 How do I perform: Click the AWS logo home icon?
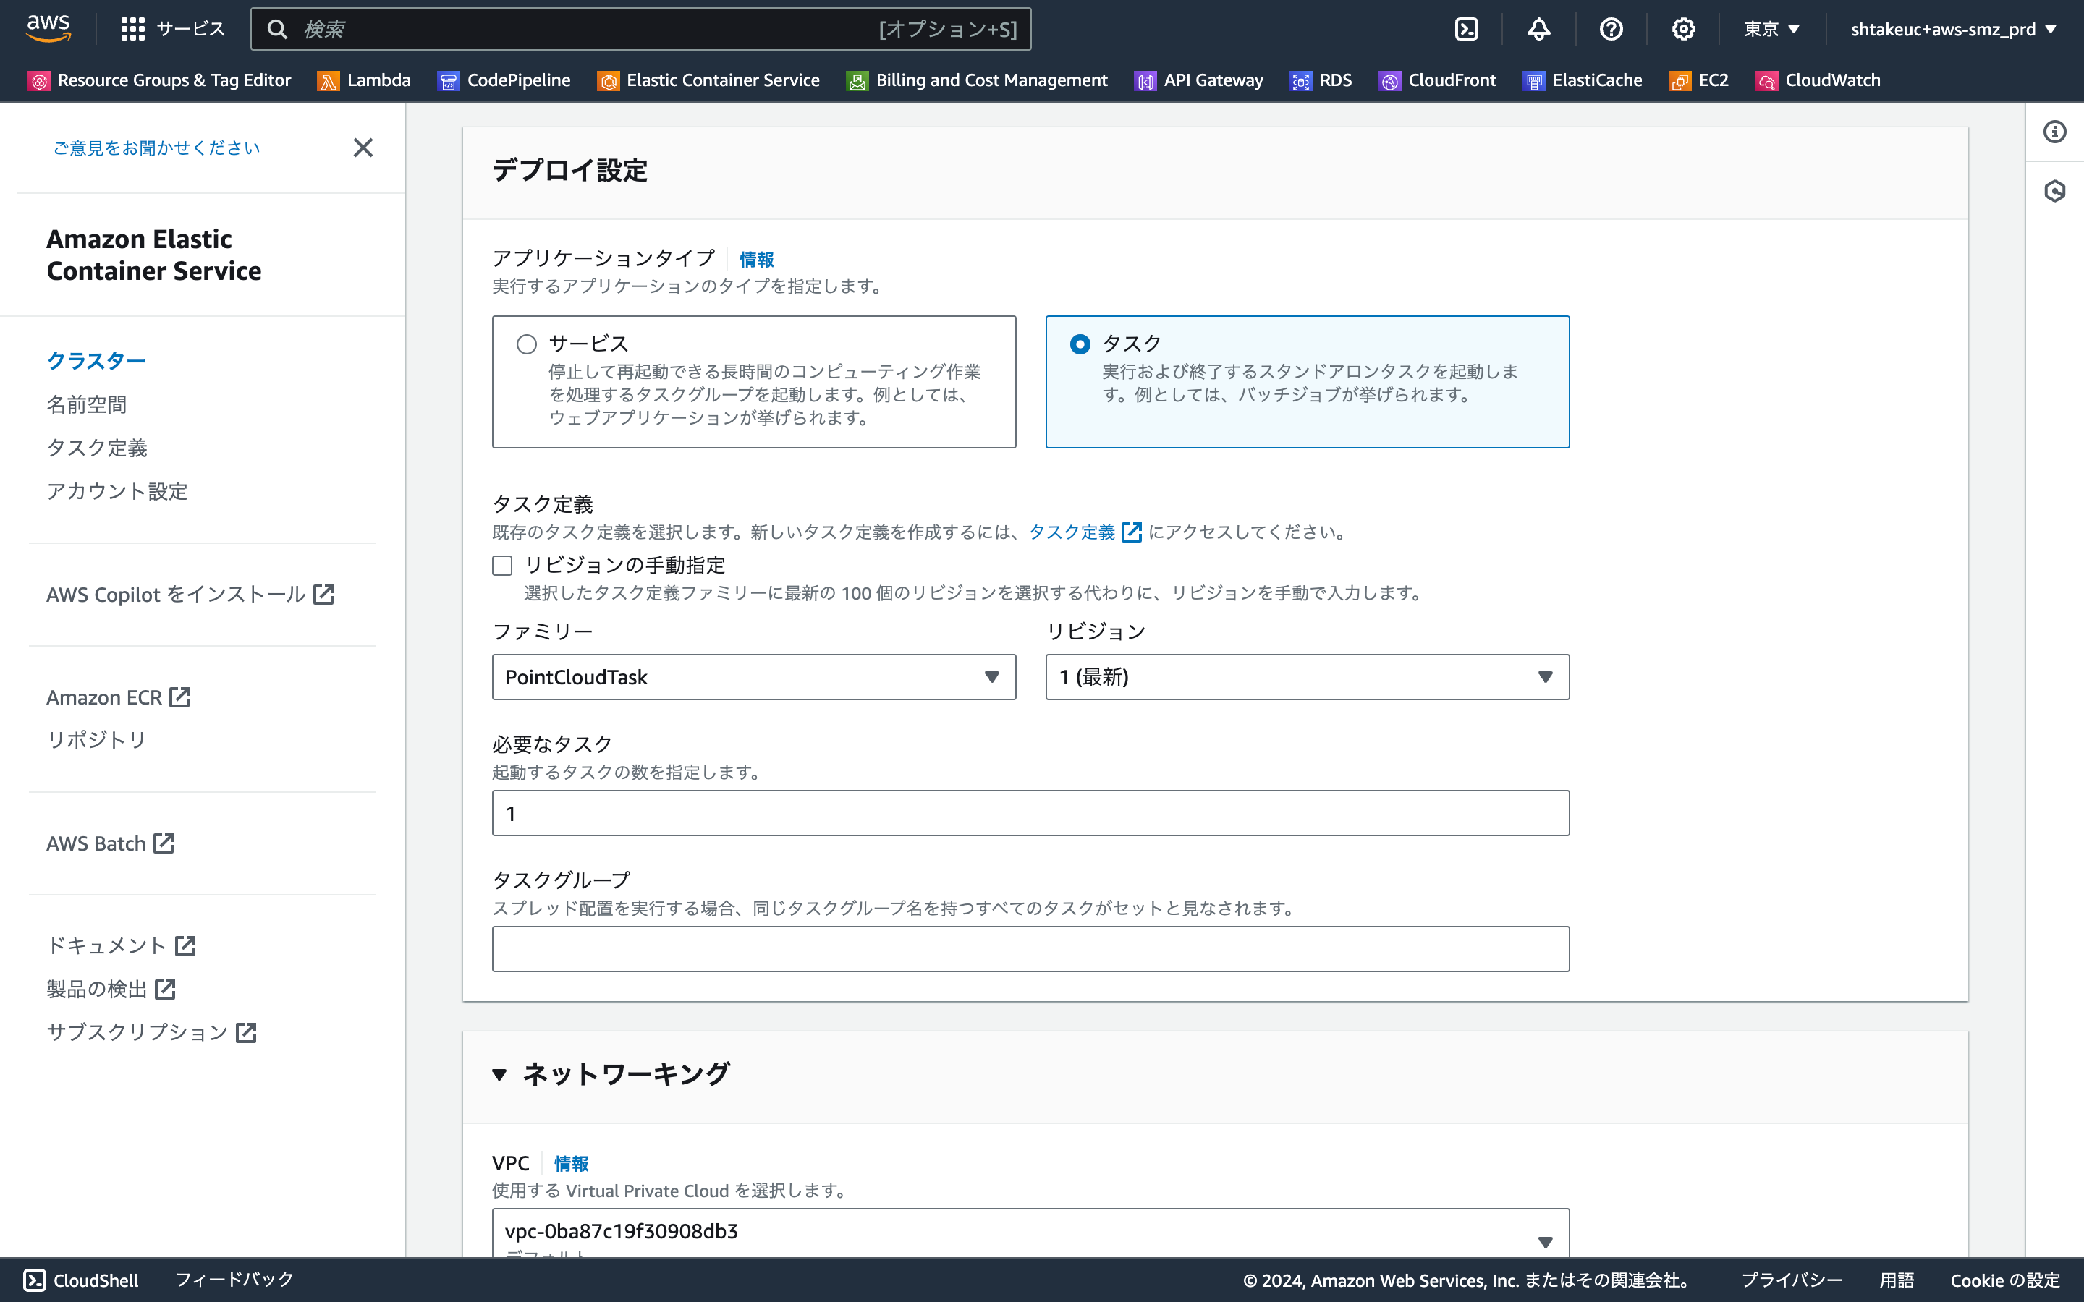tap(48, 28)
